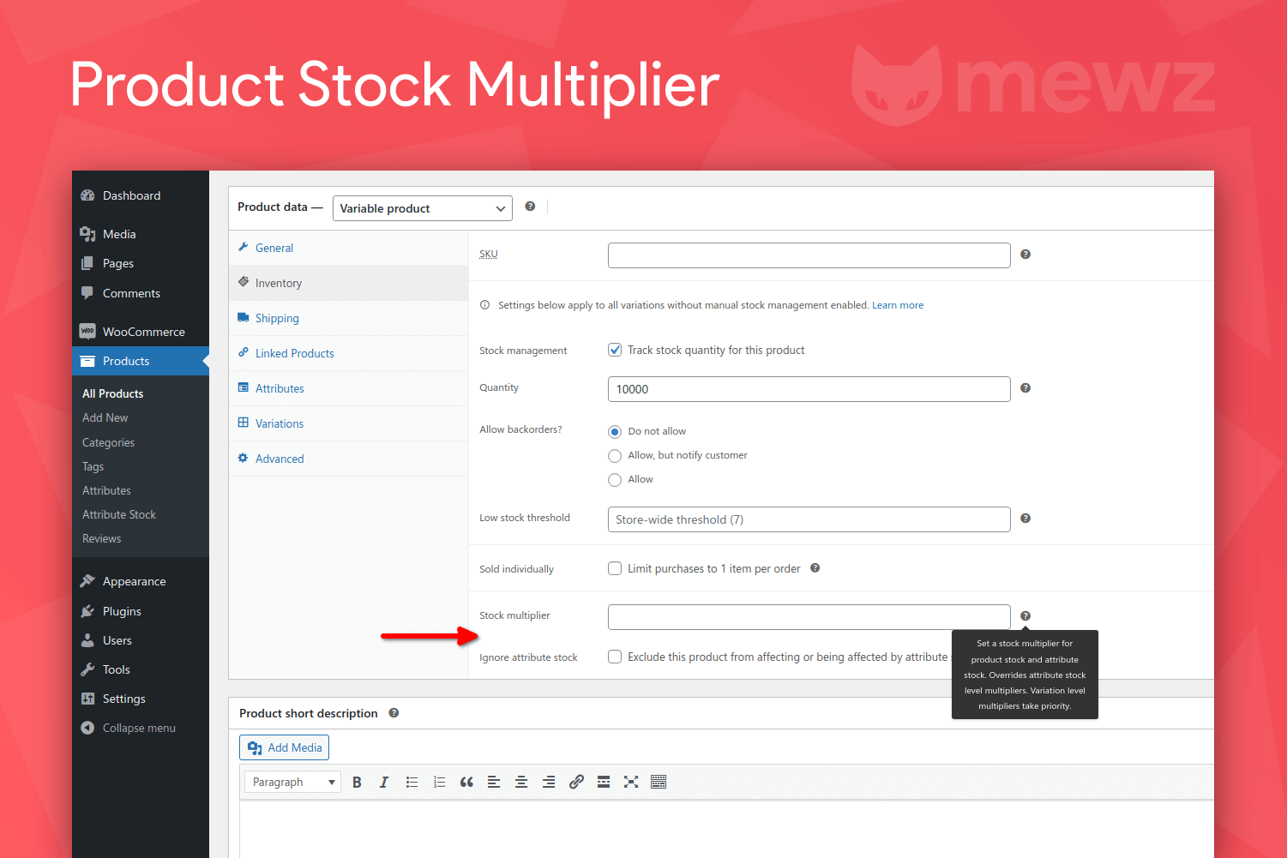Click the Bold formatting icon
This screenshot has height=858, width=1287.
click(357, 782)
